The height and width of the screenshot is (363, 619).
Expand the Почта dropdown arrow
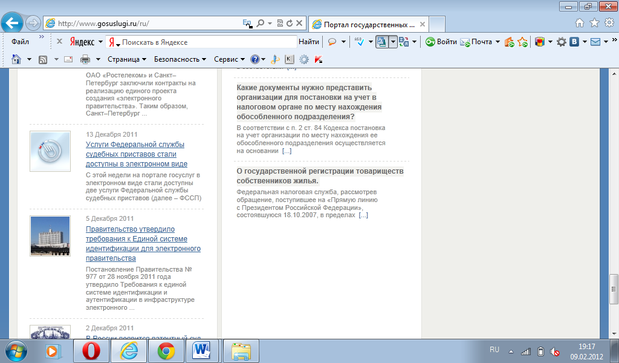497,42
